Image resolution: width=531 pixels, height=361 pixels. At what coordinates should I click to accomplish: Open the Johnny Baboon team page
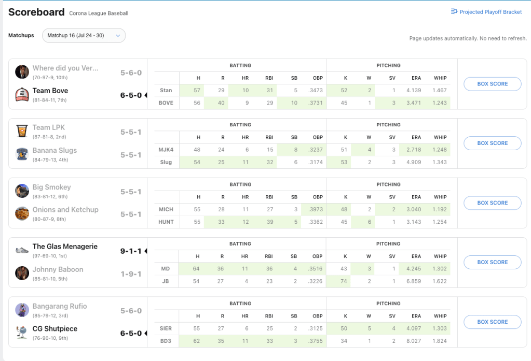pos(58,269)
